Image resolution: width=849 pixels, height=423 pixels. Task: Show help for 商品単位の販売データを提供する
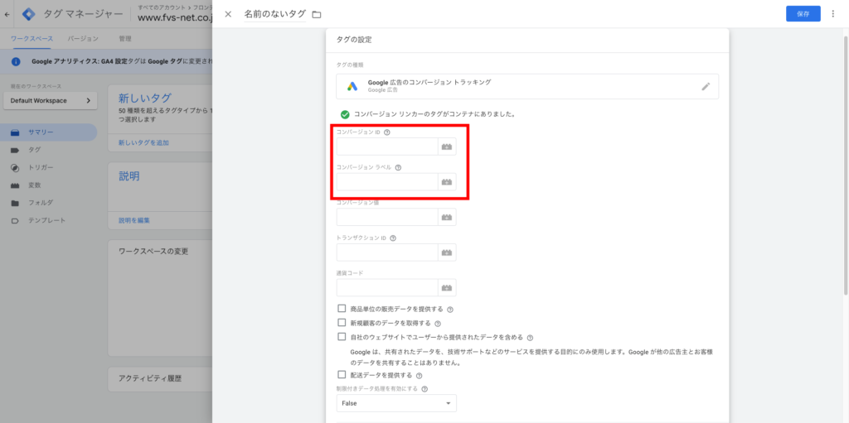pyautogui.click(x=450, y=310)
